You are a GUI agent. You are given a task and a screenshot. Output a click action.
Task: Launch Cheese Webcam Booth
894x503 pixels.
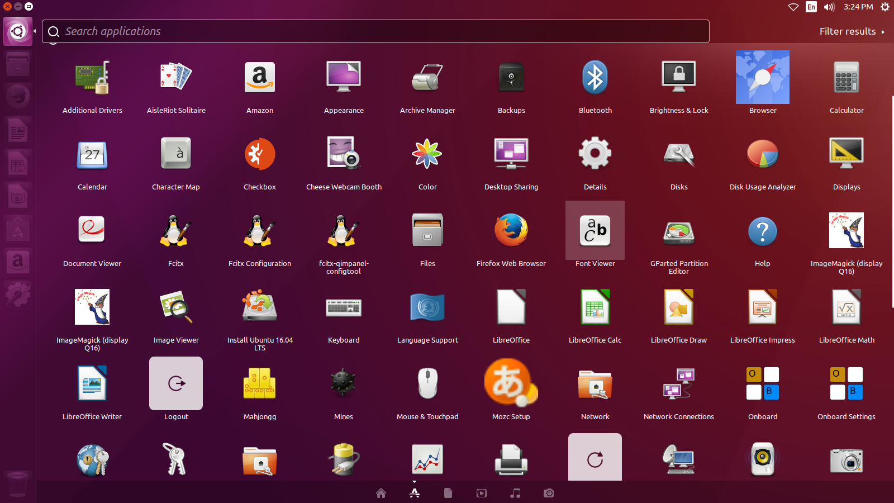[344, 154]
